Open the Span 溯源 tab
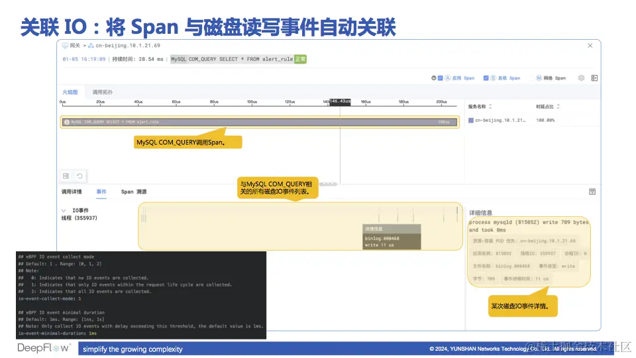The image size is (636, 358). coord(134,192)
